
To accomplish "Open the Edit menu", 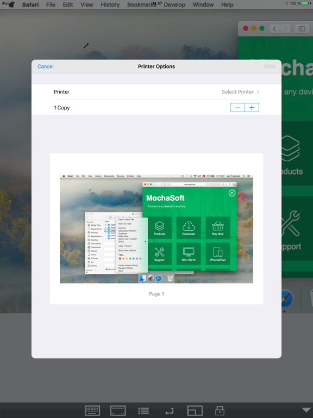I will [68, 4].
